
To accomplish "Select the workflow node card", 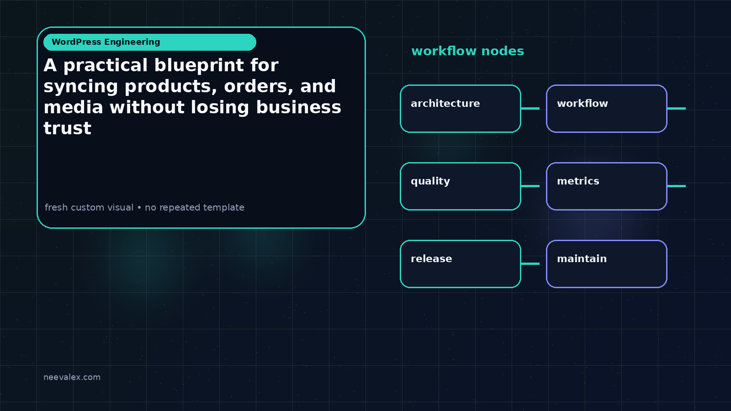I will coord(607,109).
